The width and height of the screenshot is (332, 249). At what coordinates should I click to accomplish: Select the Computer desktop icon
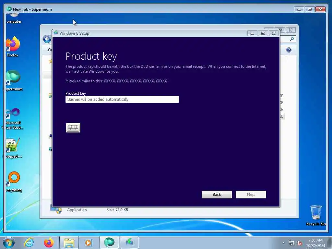pos(13,18)
